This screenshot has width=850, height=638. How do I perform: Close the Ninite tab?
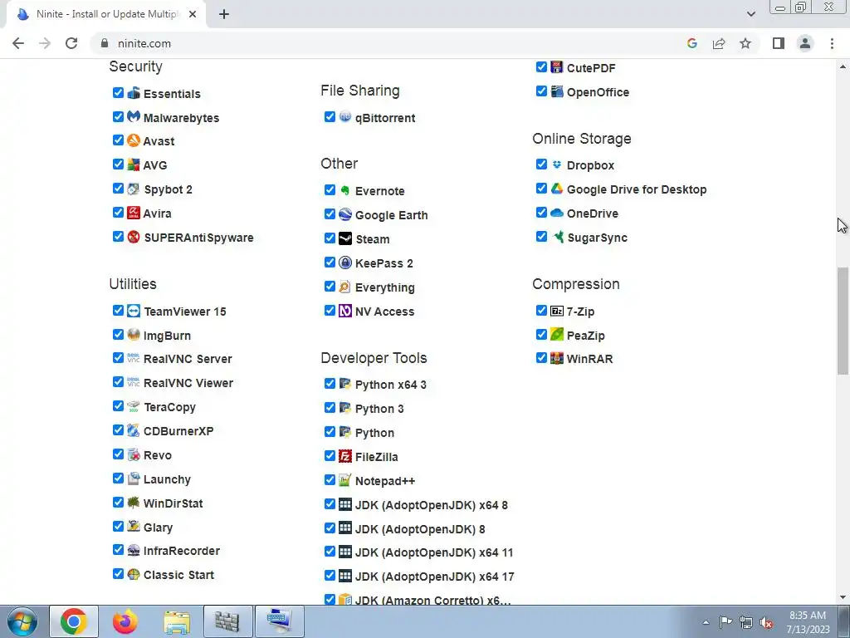tap(193, 14)
